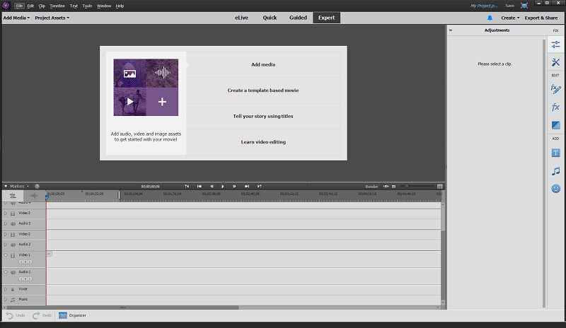This screenshot has width=566, height=328.
Task: Click the small zoom-out icon beside slider
Action: [x=394, y=187]
